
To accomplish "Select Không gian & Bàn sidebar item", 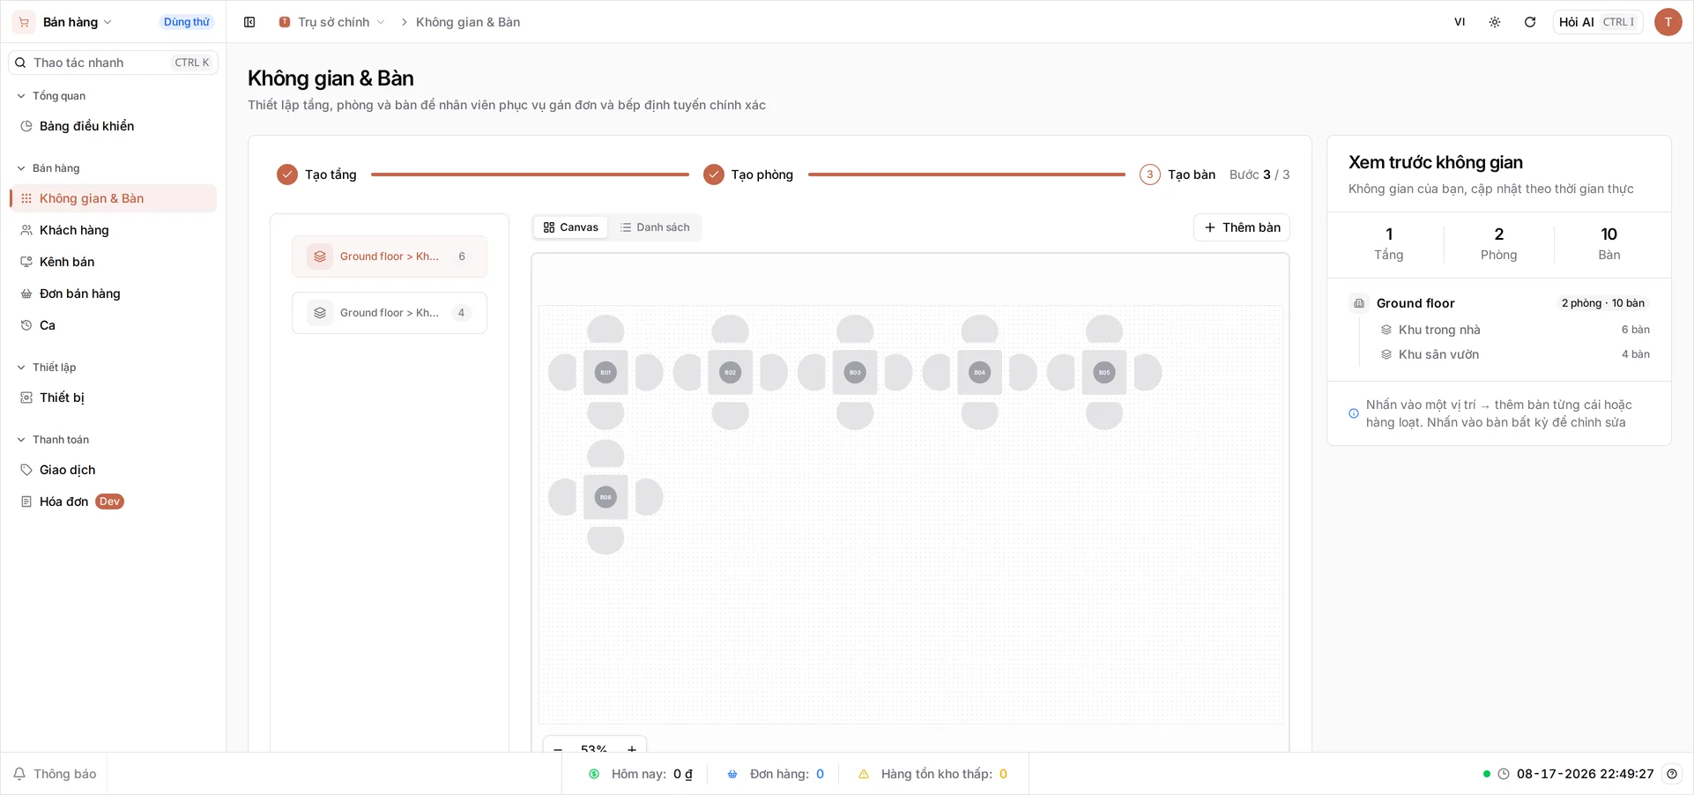I will pos(113,198).
